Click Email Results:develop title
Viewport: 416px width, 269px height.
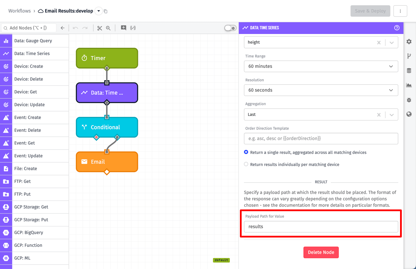pos(69,11)
